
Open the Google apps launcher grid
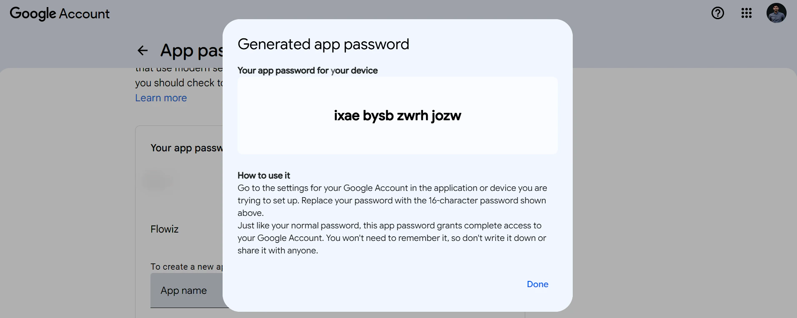[x=746, y=13]
